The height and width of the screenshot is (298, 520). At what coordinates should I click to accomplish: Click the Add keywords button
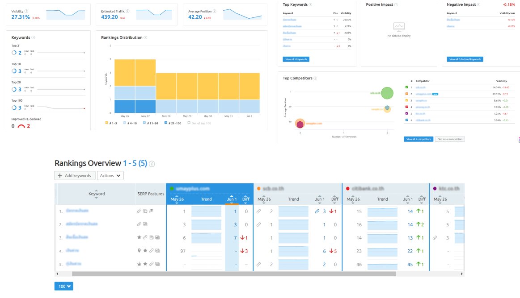point(75,176)
